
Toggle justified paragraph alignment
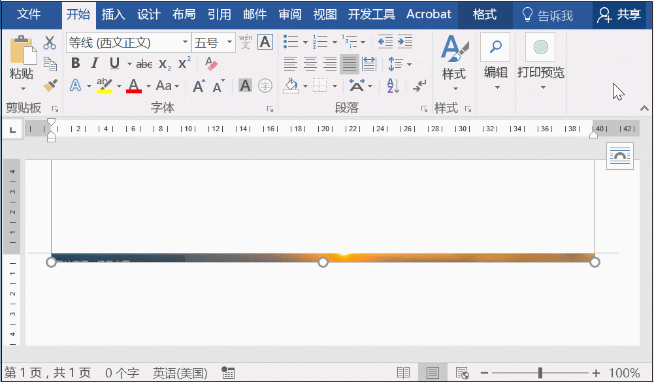click(x=350, y=64)
